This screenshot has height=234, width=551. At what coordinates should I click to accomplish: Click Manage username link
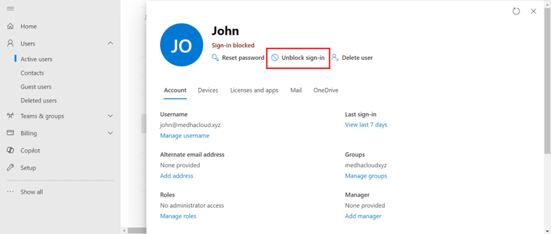[185, 136]
